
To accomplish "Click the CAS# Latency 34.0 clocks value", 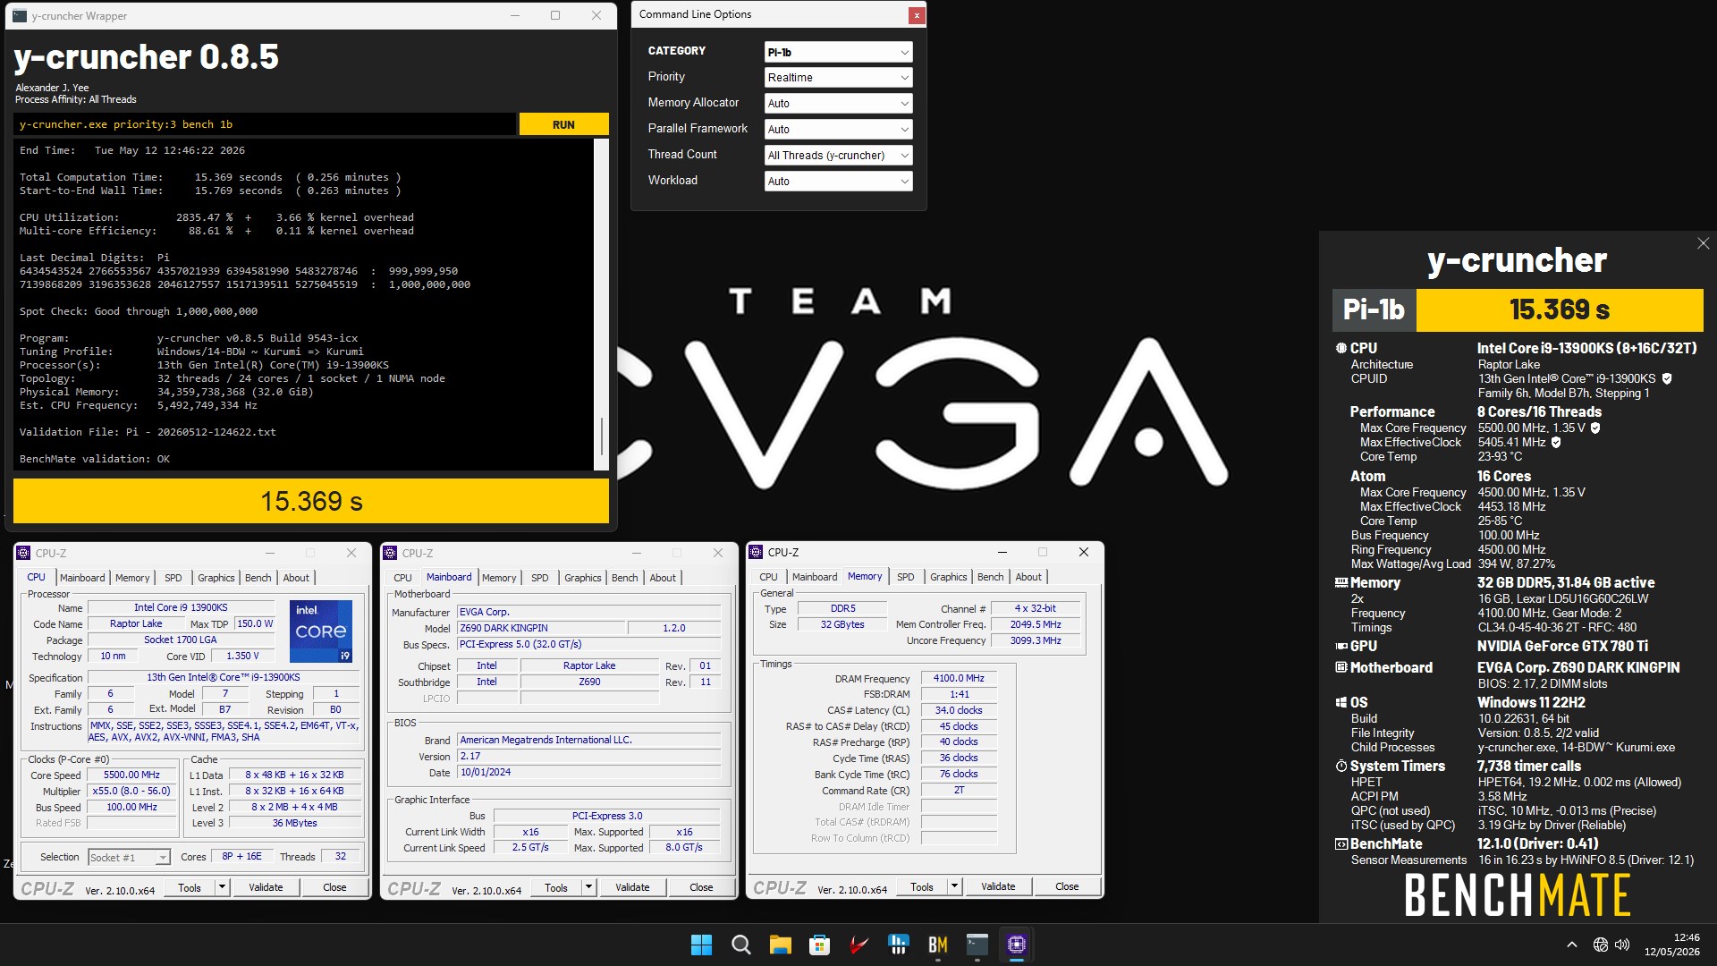I will (959, 711).
